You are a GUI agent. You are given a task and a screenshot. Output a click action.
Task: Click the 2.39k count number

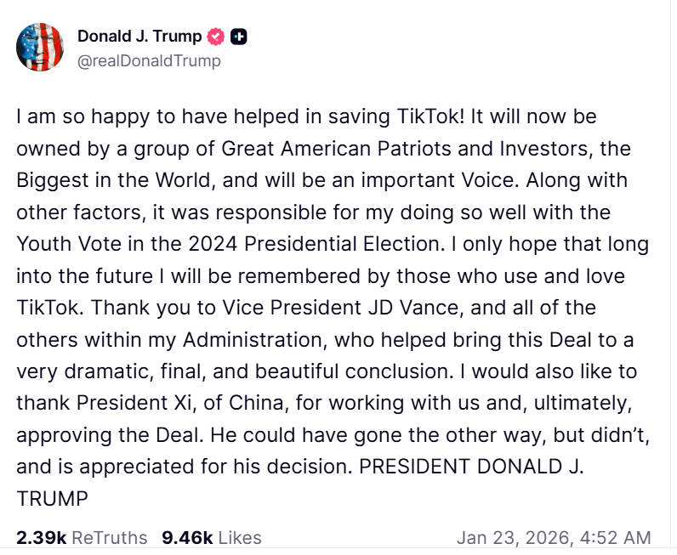click(x=41, y=537)
